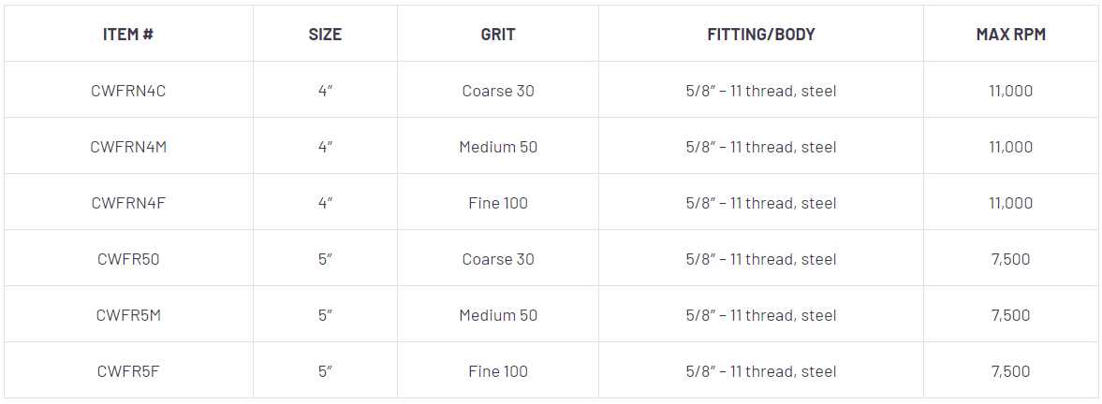
Task: Click Fine 100 grit in CWFRN4F row
Action: 498,203
